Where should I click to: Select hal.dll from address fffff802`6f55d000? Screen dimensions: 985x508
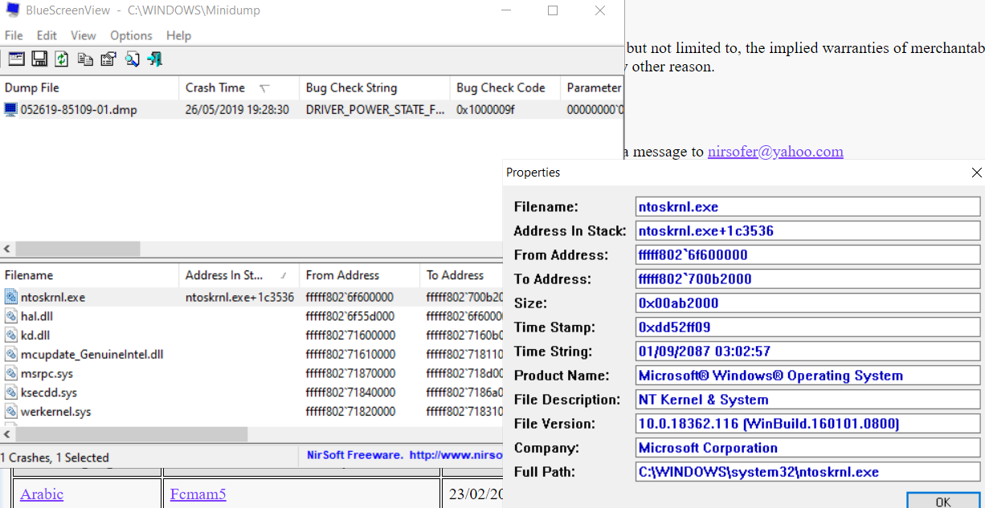pos(349,316)
